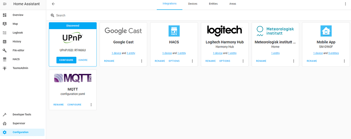This screenshot has width=351, height=139.
Task: Open Mobile App 1 device link
Action: [318, 53]
